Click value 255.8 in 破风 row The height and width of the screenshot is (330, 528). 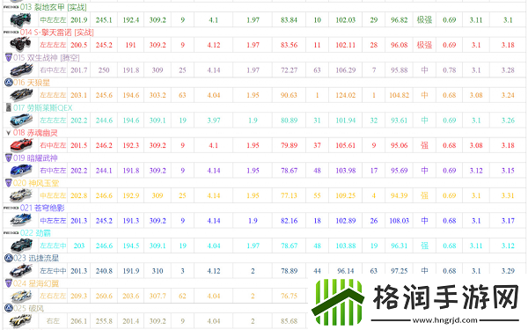(x=104, y=321)
